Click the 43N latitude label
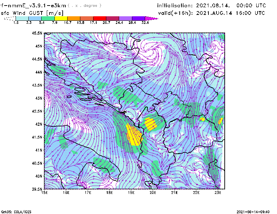Image resolution: width=277 pixels, height=214 pixels. [39, 98]
